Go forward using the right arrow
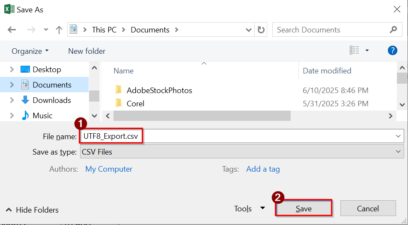 point(31,30)
